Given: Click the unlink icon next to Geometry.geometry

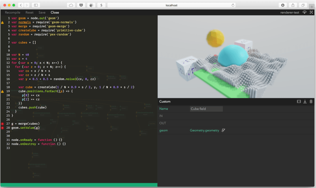Looking at the screenshot, I should [223, 130].
